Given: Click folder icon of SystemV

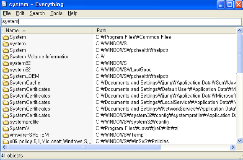Looking at the screenshot, I should click(x=5, y=129).
